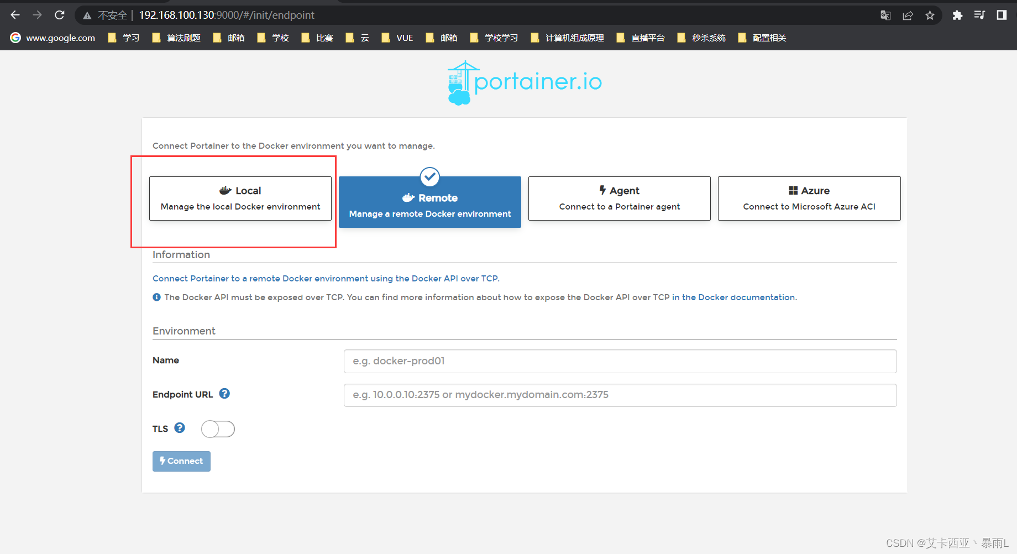Open the 秒杀系统 bookmark folder
This screenshot has width=1017, height=554.
pyautogui.click(x=701, y=38)
